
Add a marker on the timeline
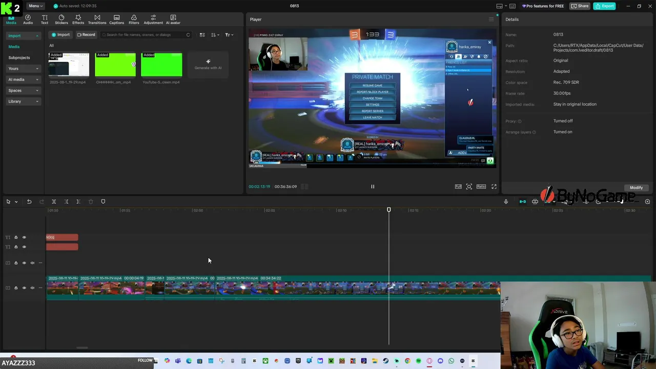[x=103, y=202]
